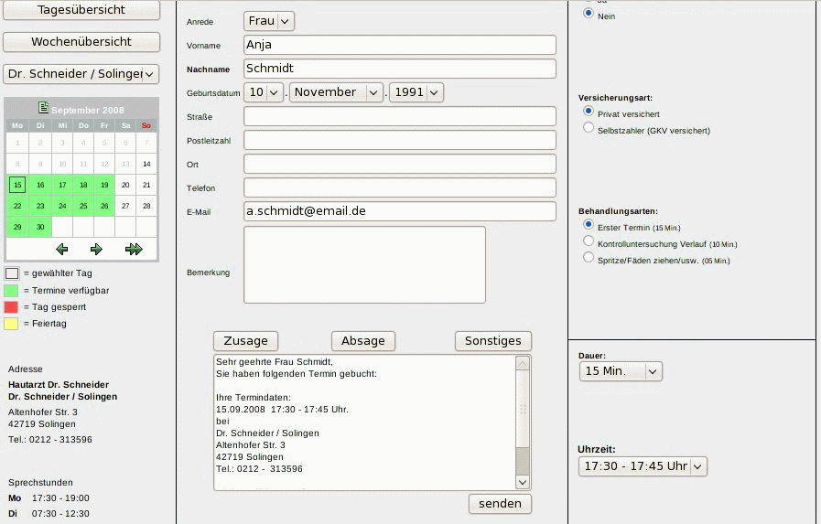Switch to Tagesübersicht view
Screen dimensions: 821x524
tap(81, 10)
